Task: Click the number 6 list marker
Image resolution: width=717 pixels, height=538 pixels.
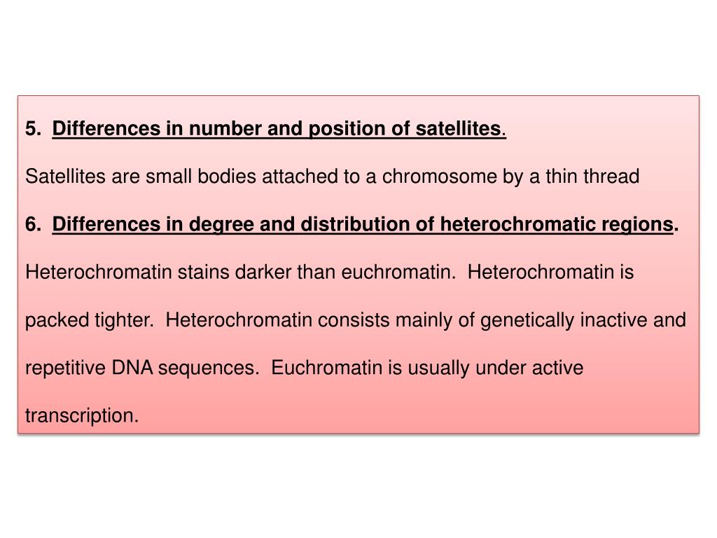Action: [x=33, y=224]
